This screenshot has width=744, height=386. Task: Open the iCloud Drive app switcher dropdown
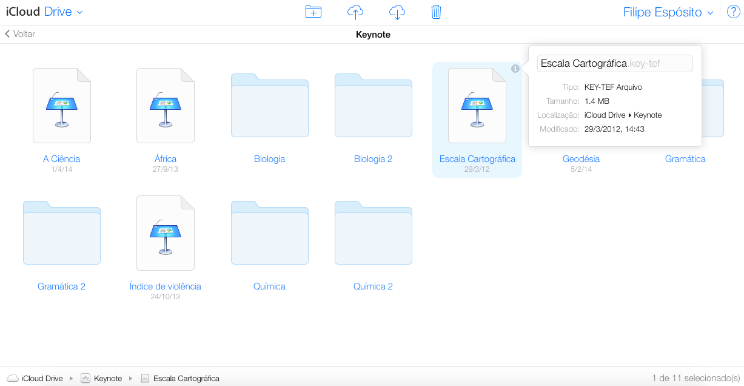pyautogui.click(x=44, y=12)
